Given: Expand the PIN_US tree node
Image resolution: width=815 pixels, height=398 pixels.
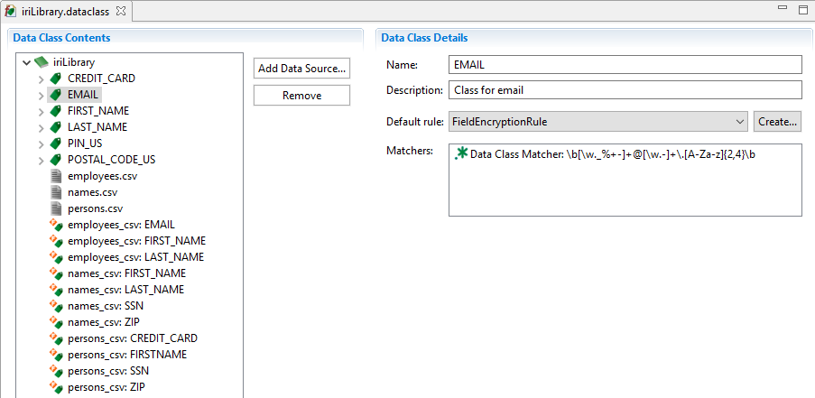Looking at the screenshot, I should coord(42,143).
